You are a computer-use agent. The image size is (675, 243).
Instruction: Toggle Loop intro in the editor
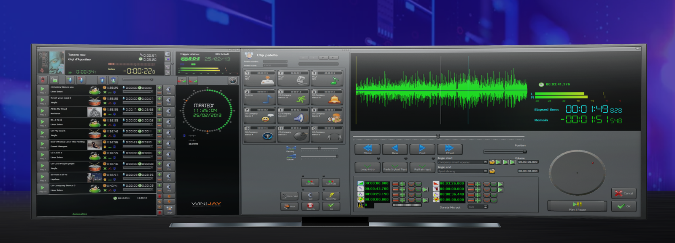[367, 167]
